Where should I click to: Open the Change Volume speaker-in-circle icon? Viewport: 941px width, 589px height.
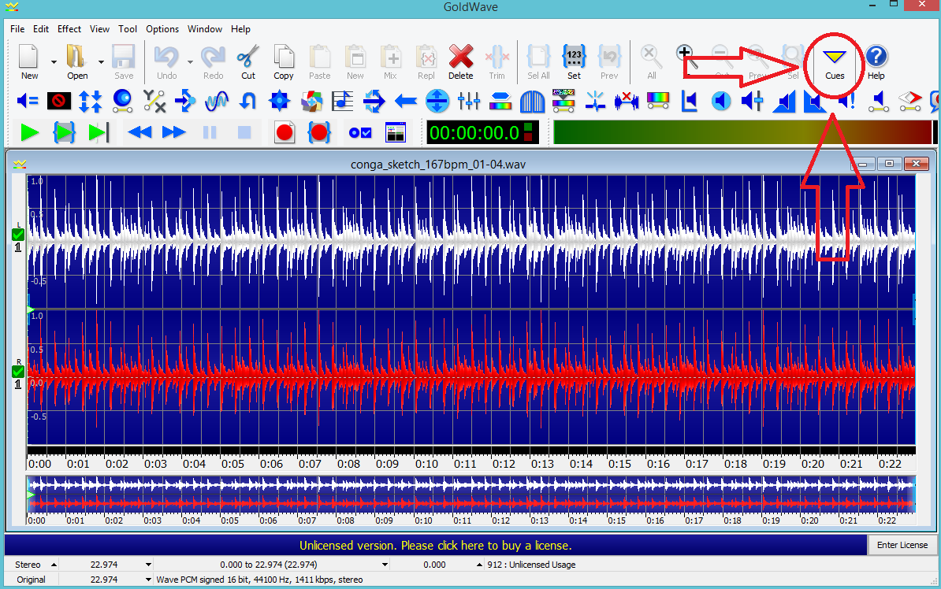721,101
